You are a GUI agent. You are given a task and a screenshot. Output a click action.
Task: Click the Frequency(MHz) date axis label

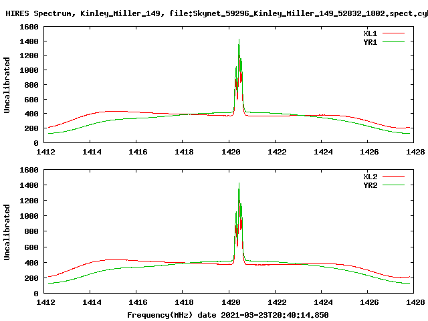coord(228,315)
